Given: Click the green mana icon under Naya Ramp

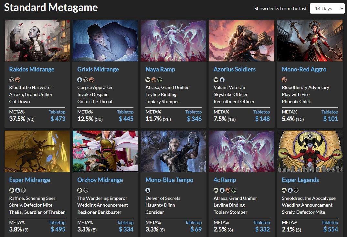Looking at the screenshot, I should coord(160,80).
